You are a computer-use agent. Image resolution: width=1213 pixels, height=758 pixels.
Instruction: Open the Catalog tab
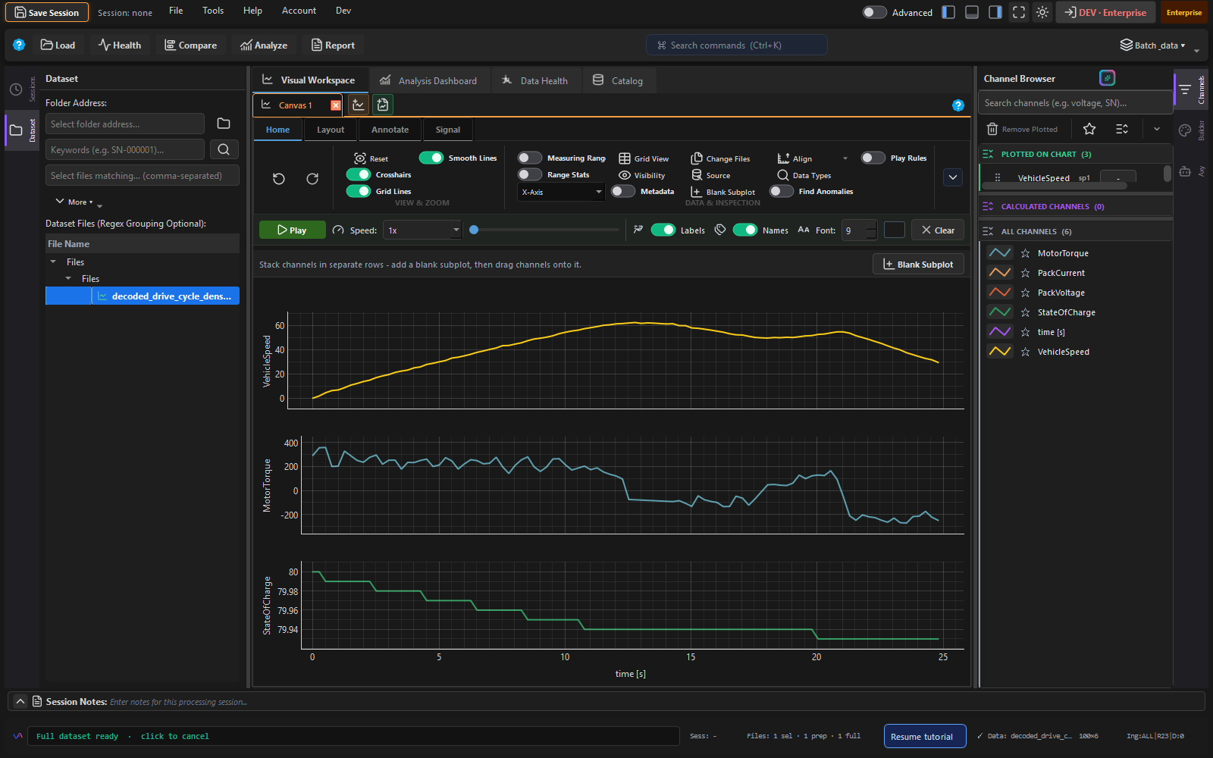(x=618, y=80)
